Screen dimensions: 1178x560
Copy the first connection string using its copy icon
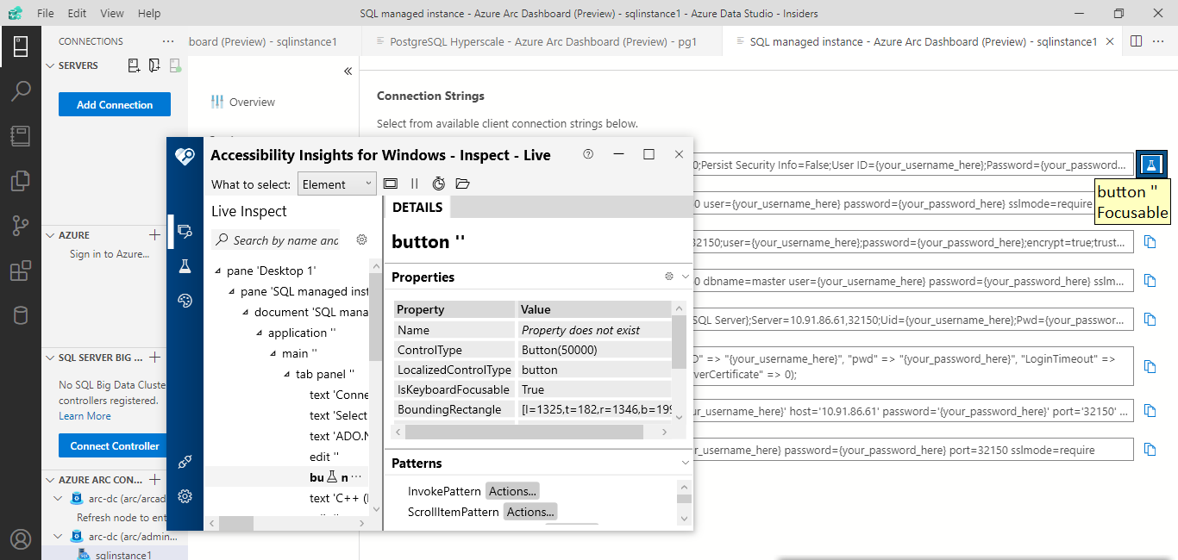click(1150, 165)
